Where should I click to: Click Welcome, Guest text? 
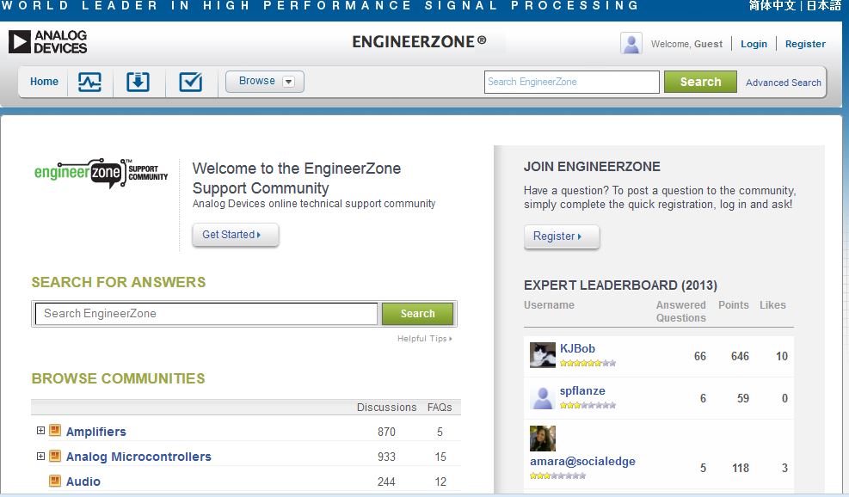pos(686,44)
